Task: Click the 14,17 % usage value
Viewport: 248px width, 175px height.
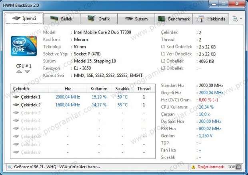Action: click(x=99, y=105)
